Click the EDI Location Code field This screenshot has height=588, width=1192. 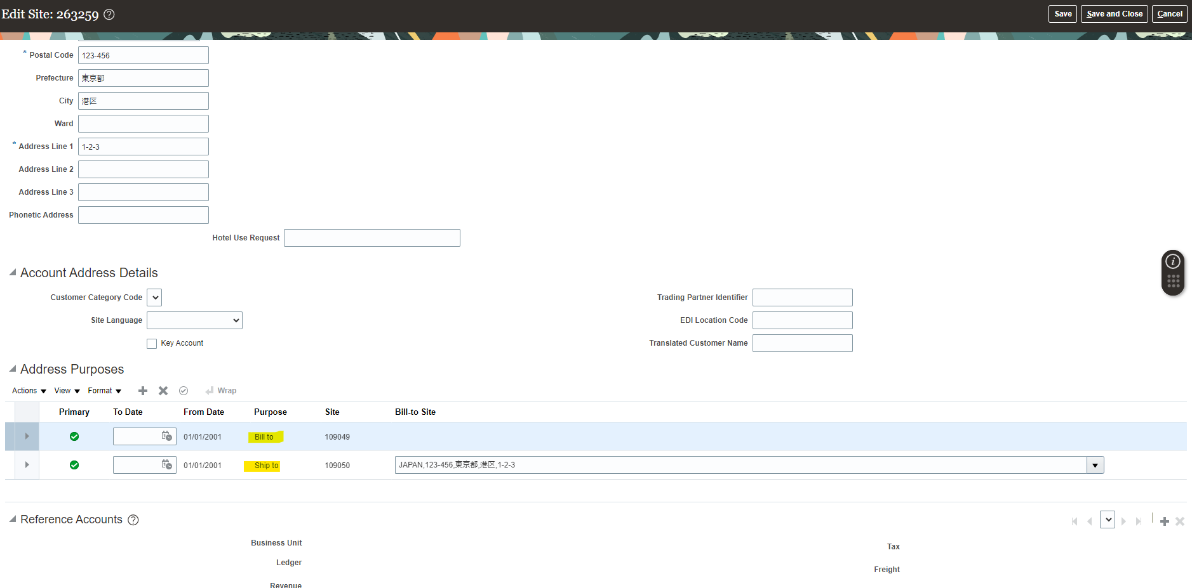803,320
